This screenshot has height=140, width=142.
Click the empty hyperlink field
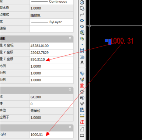pyautogui.click(x=52, y=29)
